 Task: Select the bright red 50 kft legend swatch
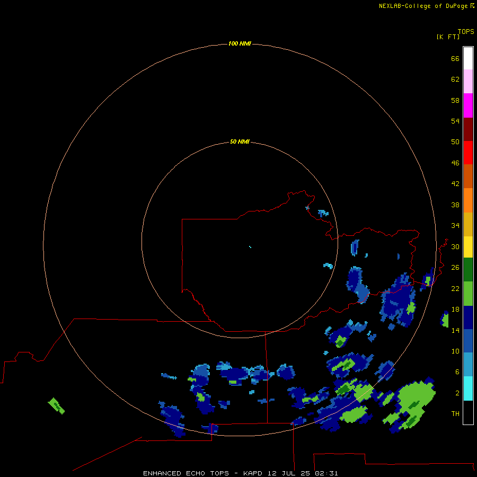468,153
